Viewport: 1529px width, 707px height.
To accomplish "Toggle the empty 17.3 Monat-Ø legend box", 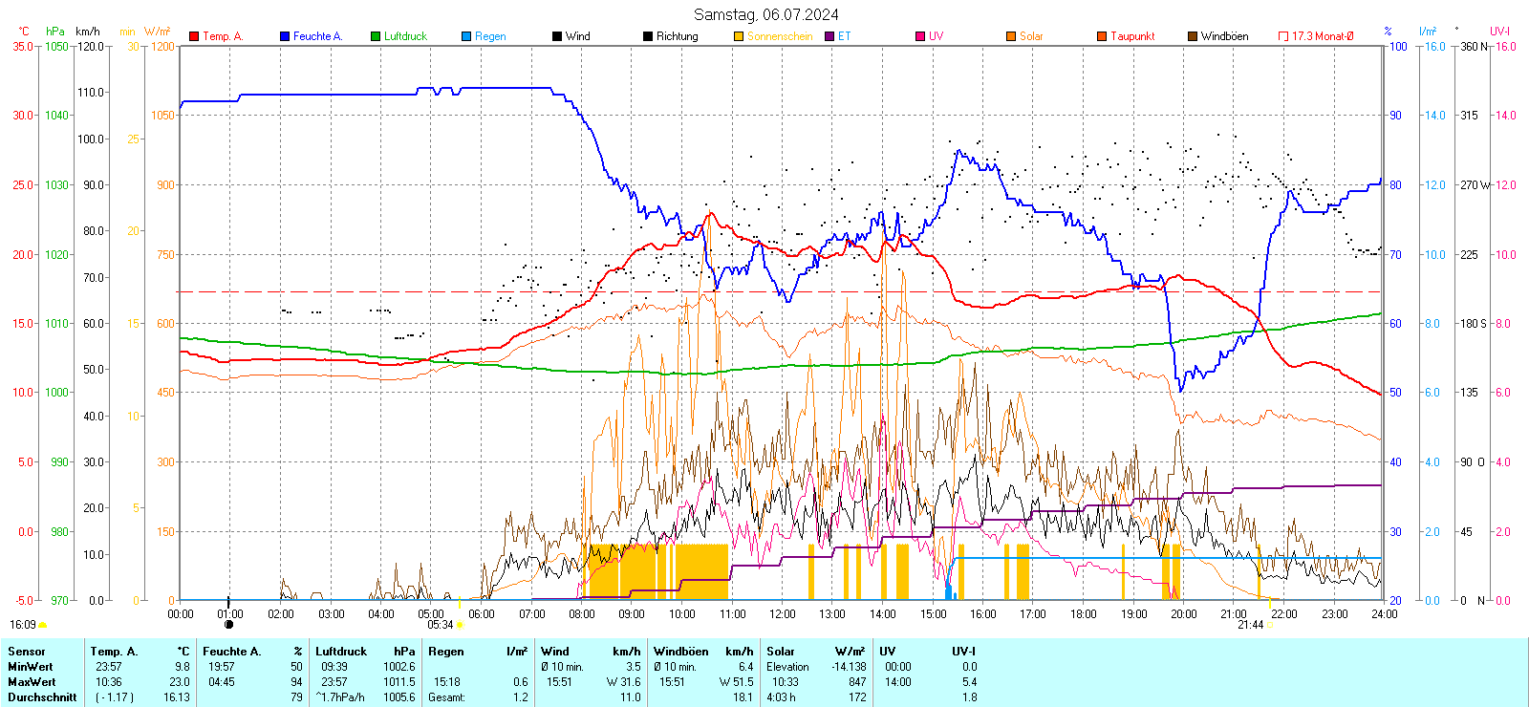I will pyautogui.click(x=1283, y=36).
